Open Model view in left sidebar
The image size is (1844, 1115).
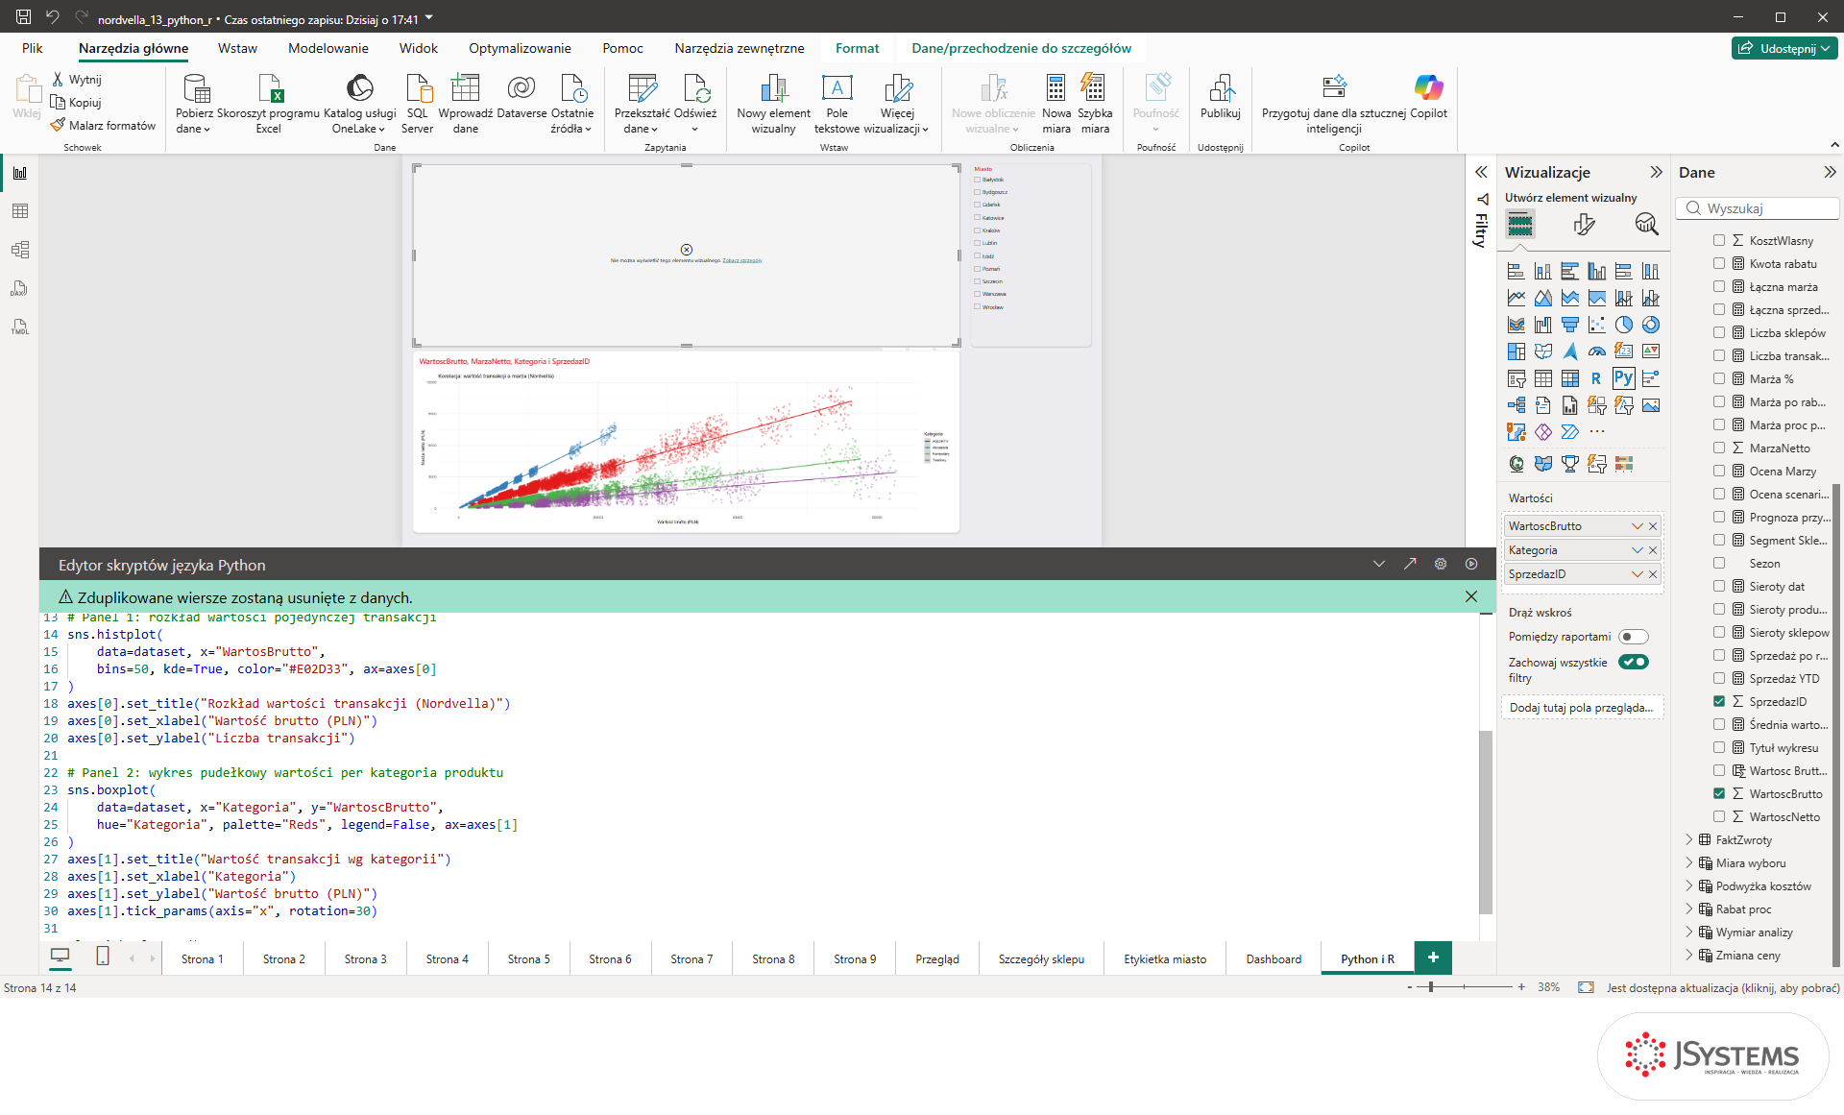point(20,250)
